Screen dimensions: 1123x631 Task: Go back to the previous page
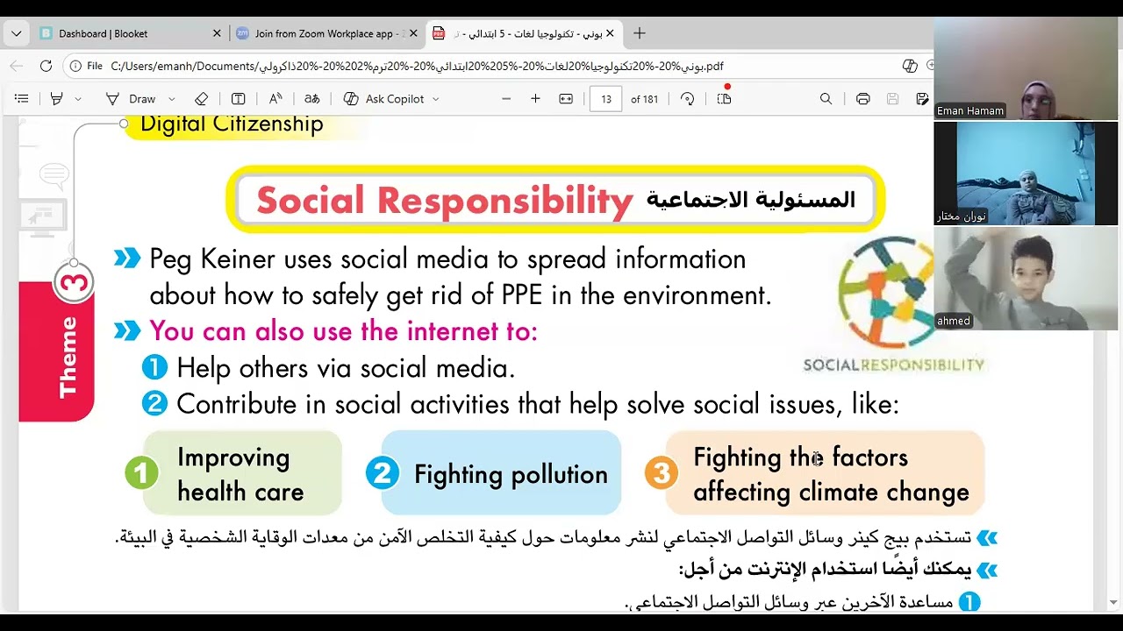(x=16, y=66)
